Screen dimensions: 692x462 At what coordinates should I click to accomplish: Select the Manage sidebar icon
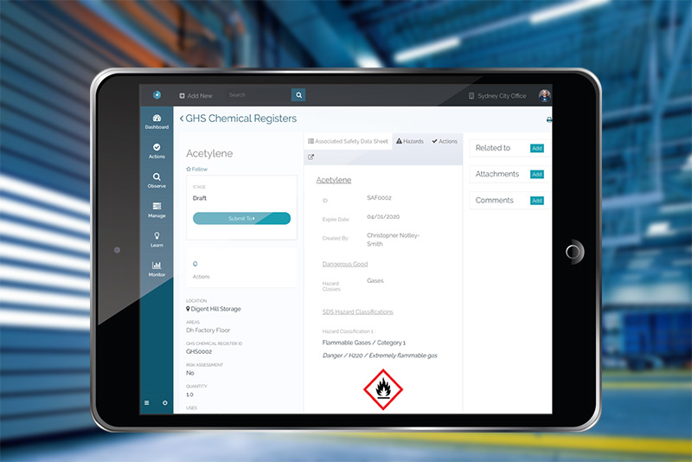[157, 209]
